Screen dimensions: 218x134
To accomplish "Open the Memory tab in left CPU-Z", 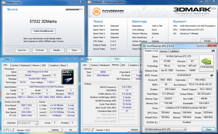I will tap(36, 65).
